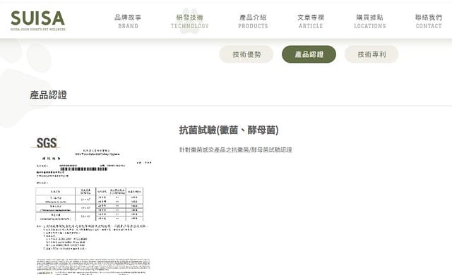
Task: Select the 產品認證 tab button
Action: 309,54
